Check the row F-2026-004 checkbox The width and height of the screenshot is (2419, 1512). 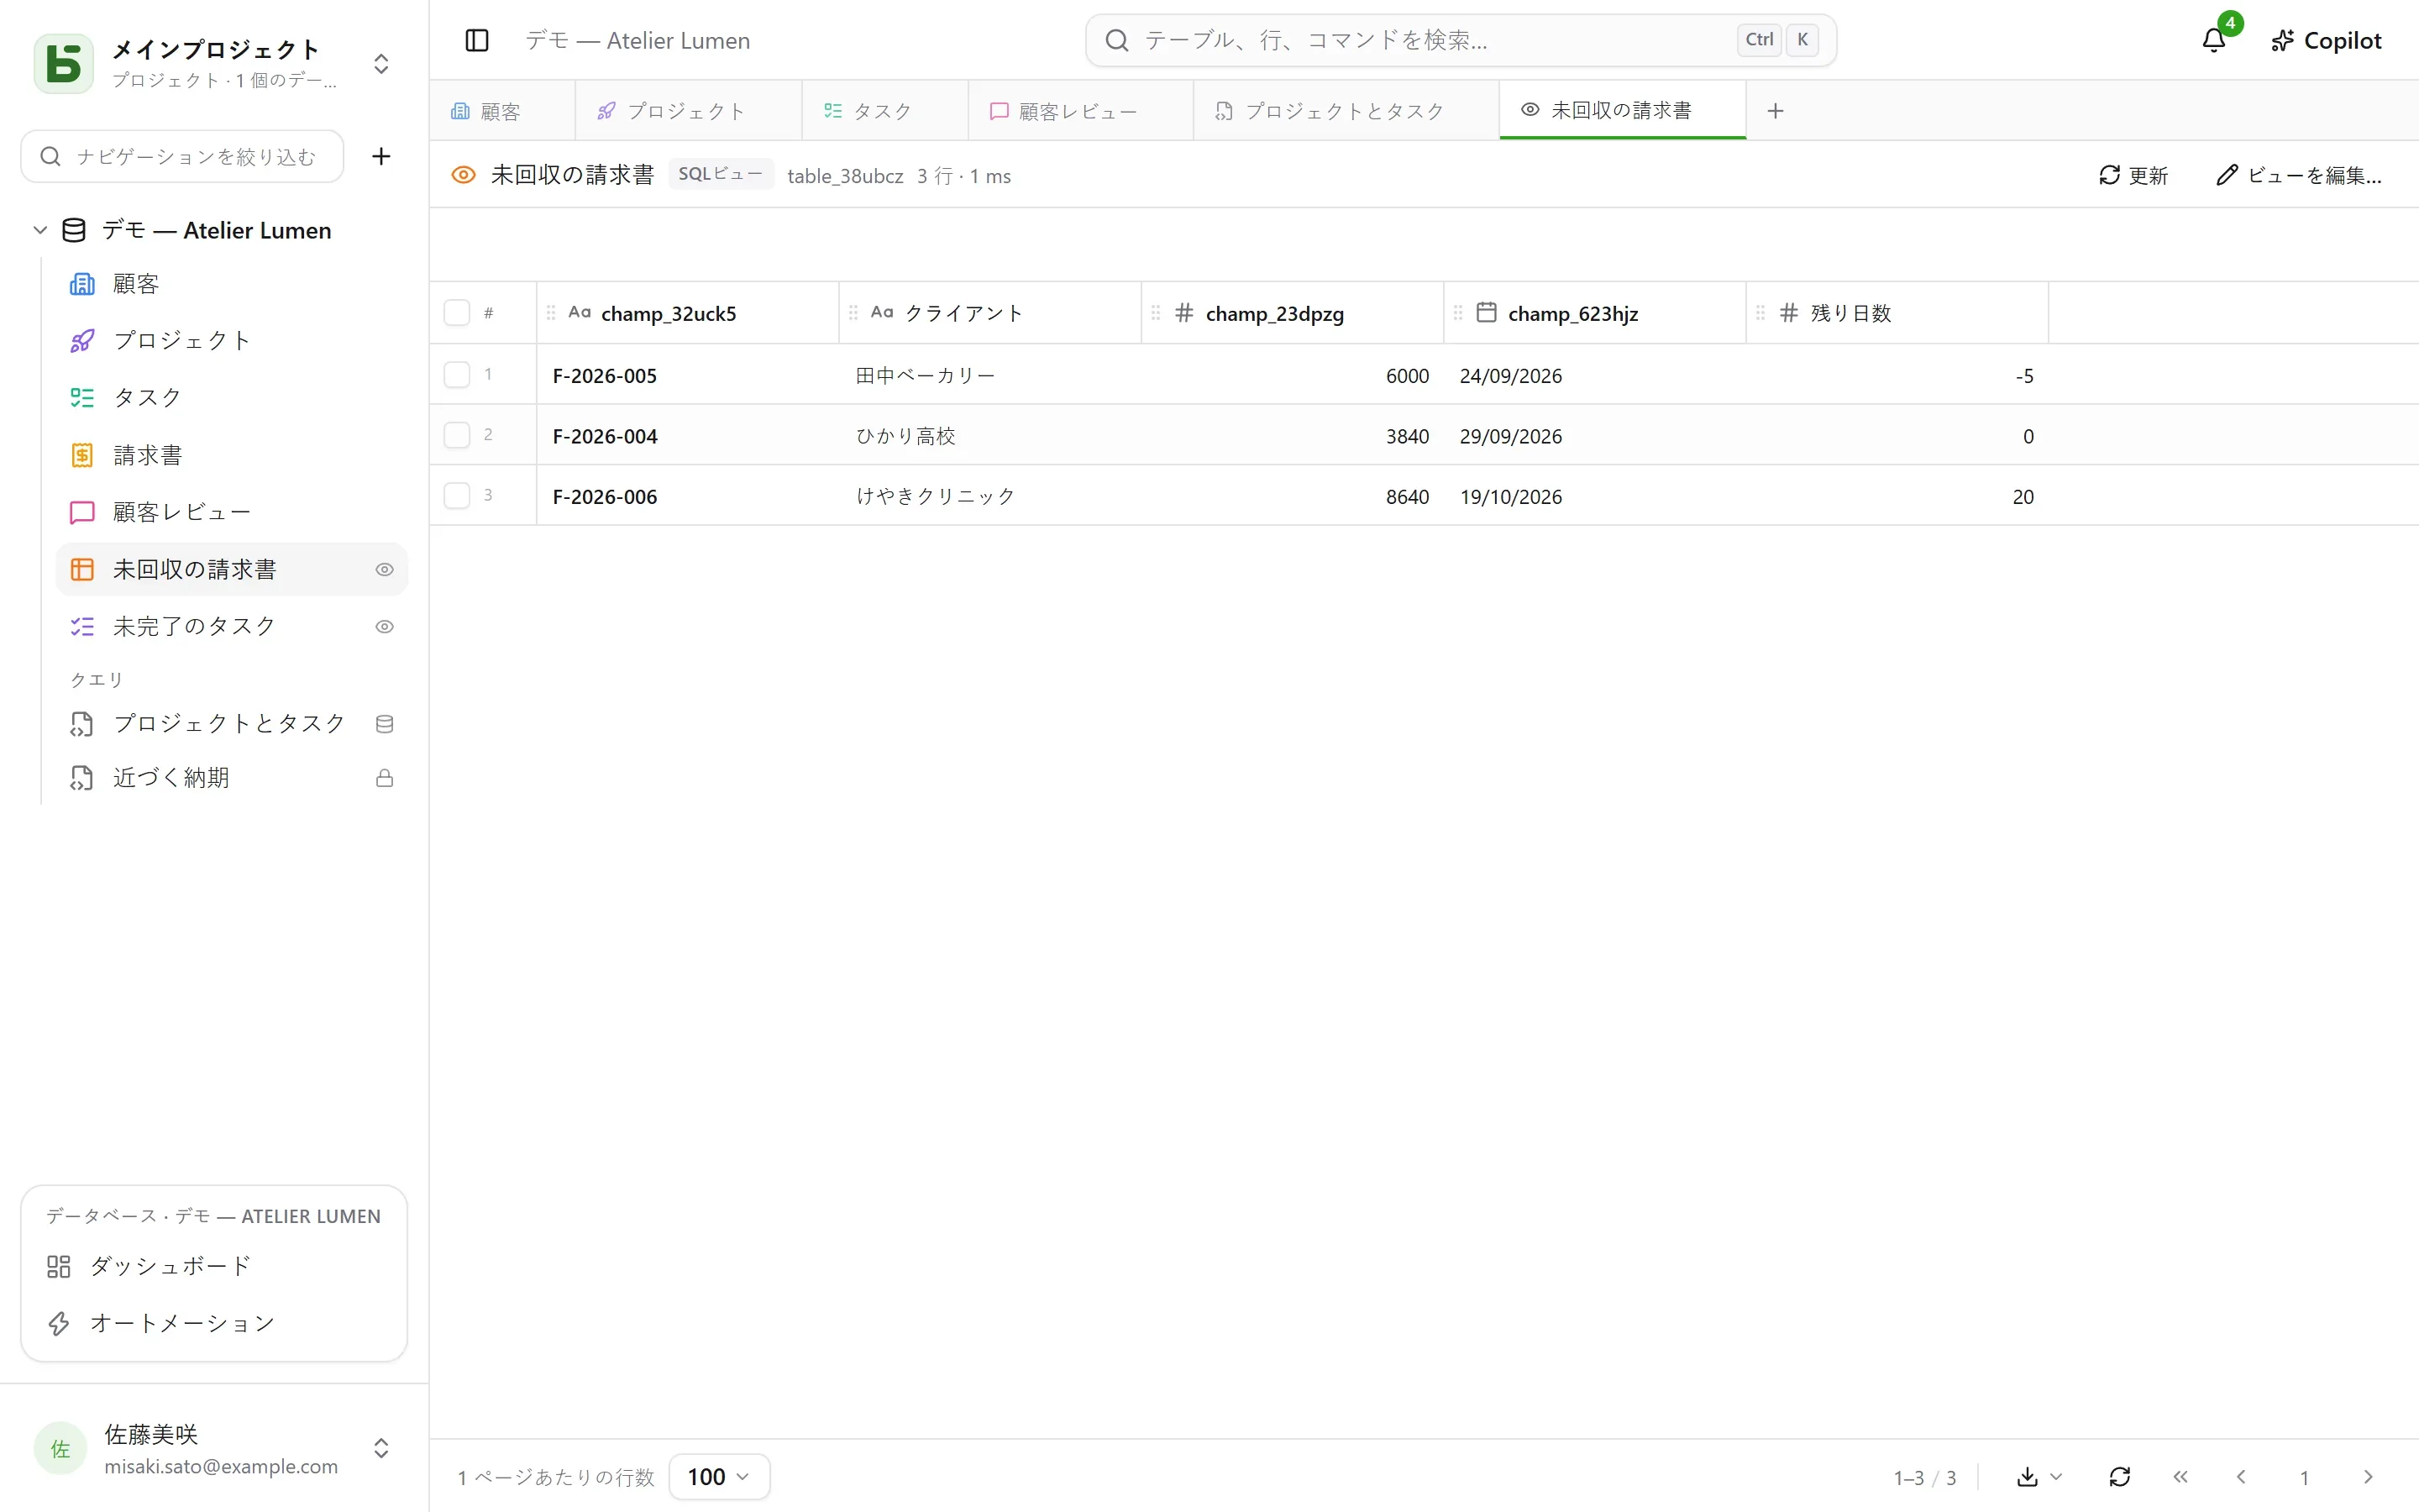pyautogui.click(x=457, y=435)
